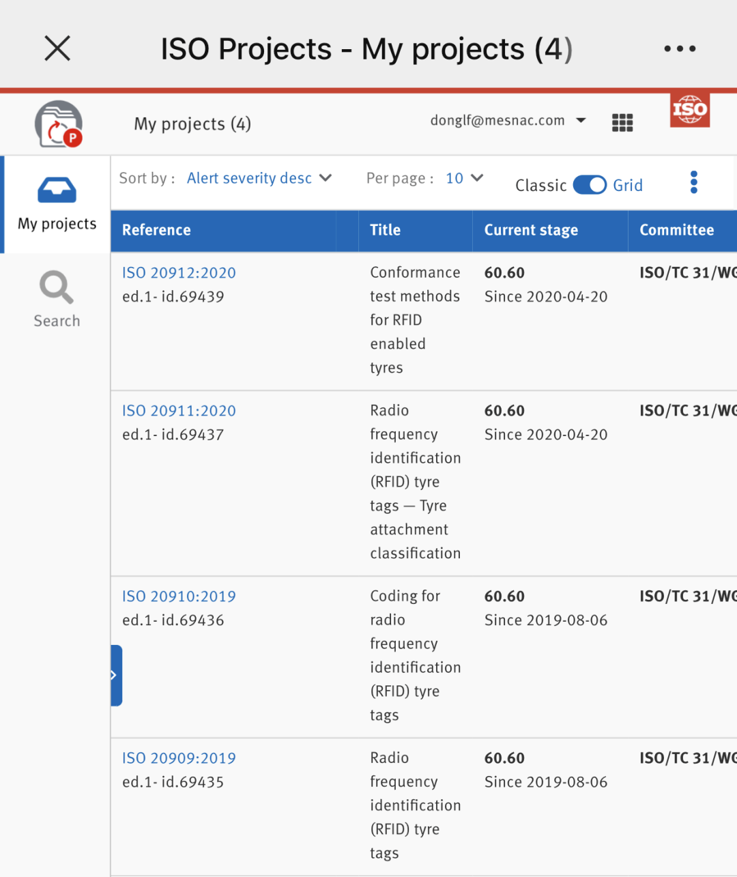Select the Grid view label
737x877 pixels.
tap(628, 186)
